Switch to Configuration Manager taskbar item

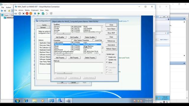click(x=60, y=101)
